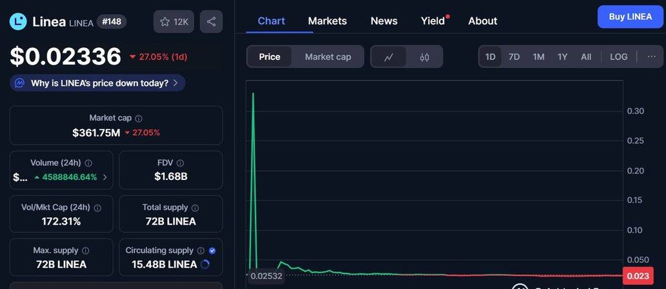This screenshot has height=289, width=666.
Task: Click the Linea logo icon
Action: pos(18,22)
